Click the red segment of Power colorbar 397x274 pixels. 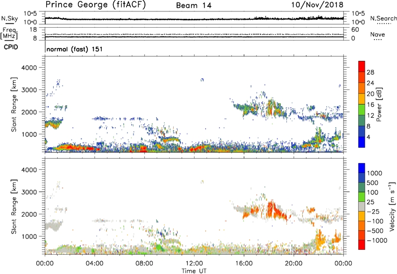click(x=362, y=66)
